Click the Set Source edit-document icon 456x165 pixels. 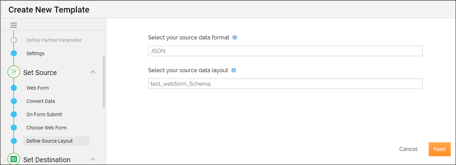(14, 72)
